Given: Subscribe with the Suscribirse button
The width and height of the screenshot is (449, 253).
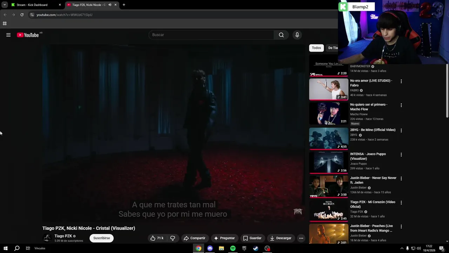Looking at the screenshot, I should 101,238.
